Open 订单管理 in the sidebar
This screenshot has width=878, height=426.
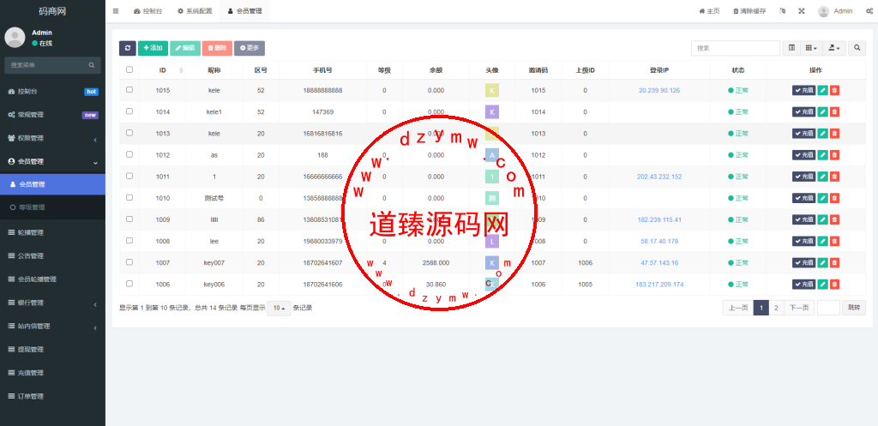[x=52, y=396]
